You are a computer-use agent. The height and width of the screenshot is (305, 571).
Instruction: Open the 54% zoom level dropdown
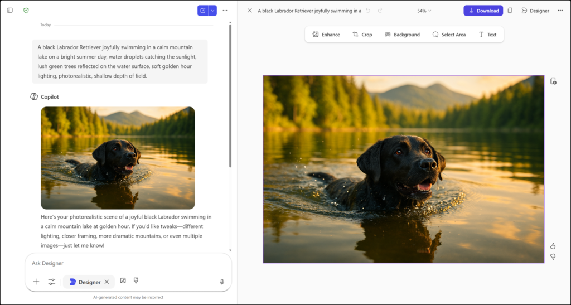tap(424, 11)
